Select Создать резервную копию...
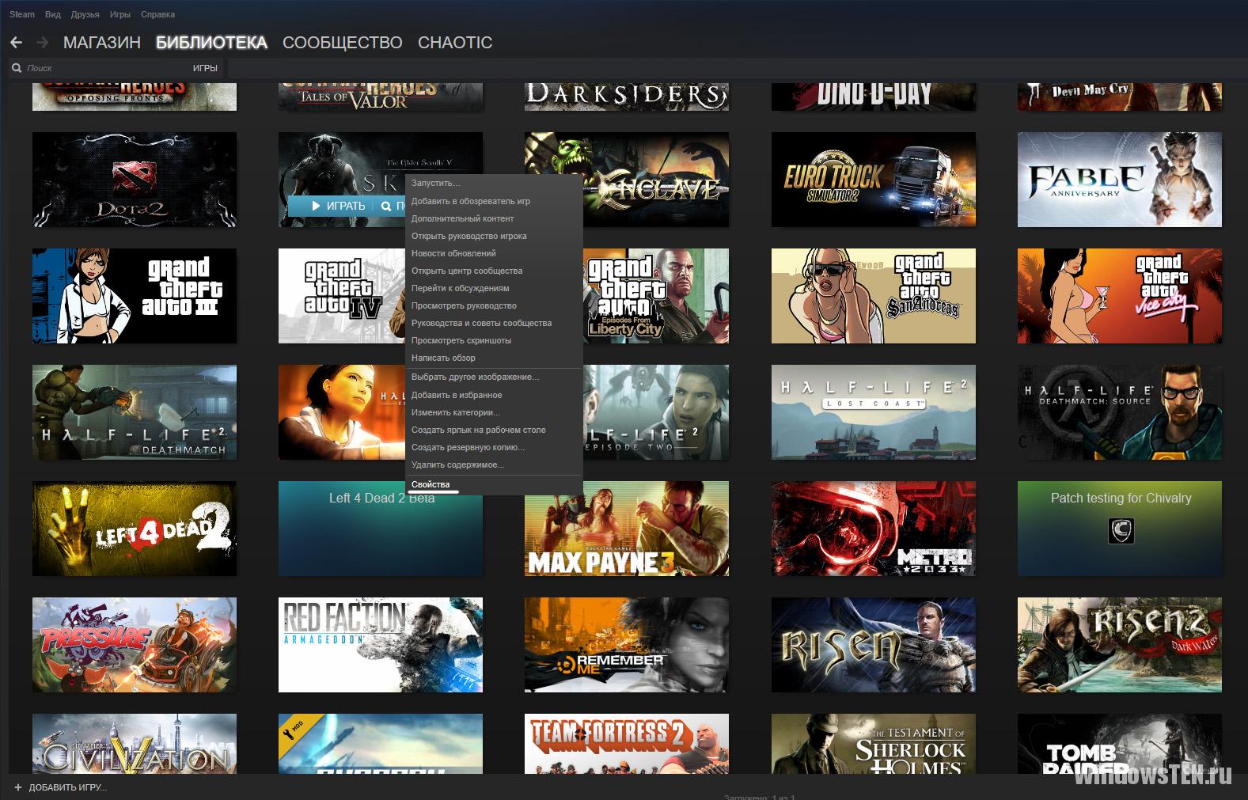Image resolution: width=1248 pixels, height=800 pixels. [x=494, y=447]
